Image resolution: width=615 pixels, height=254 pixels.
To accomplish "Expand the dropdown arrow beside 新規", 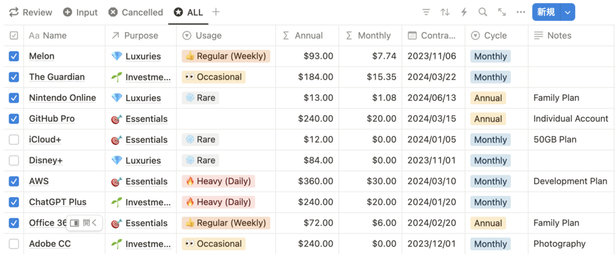I will pos(568,12).
